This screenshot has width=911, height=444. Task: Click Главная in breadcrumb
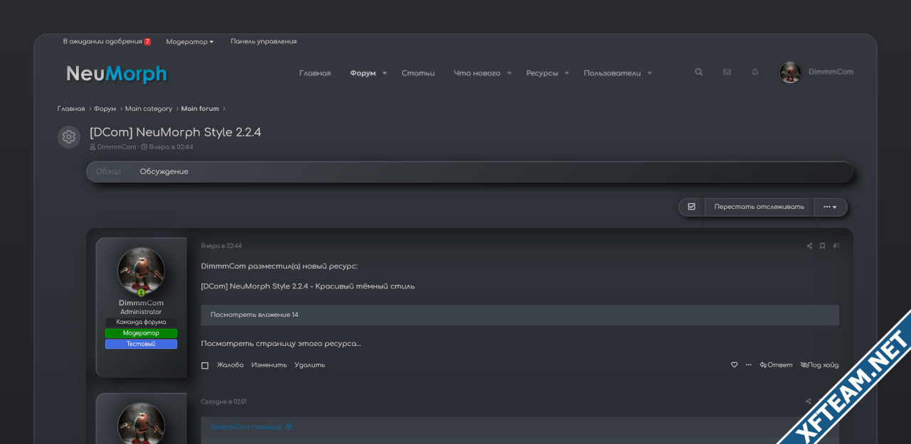71,109
